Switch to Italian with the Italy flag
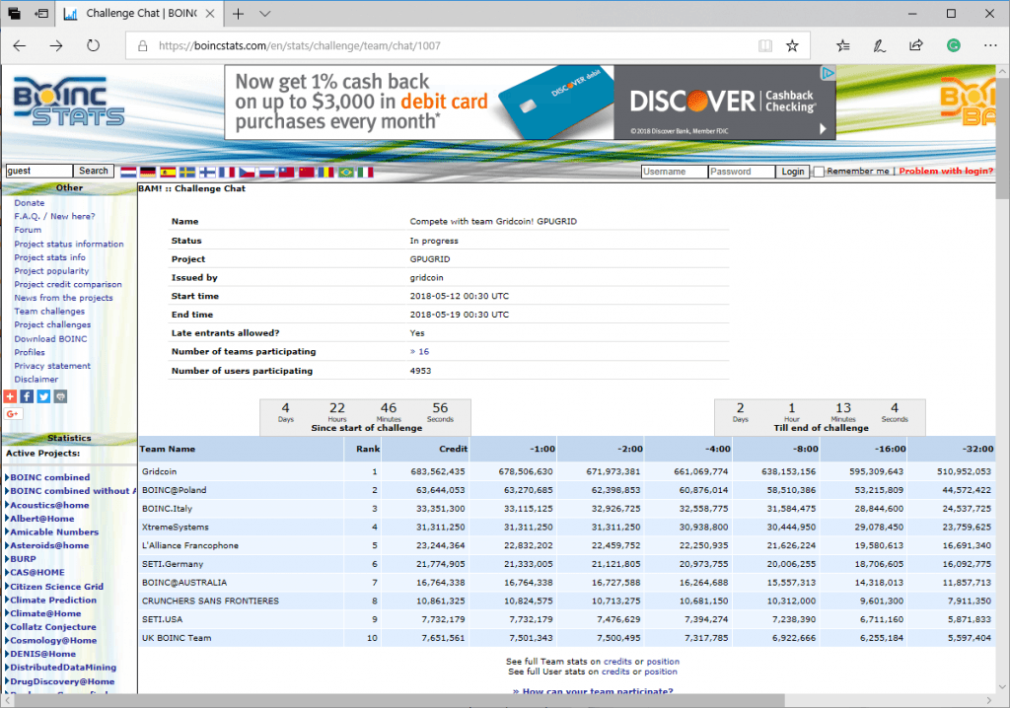This screenshot has height=708, width=1010. 366,172
